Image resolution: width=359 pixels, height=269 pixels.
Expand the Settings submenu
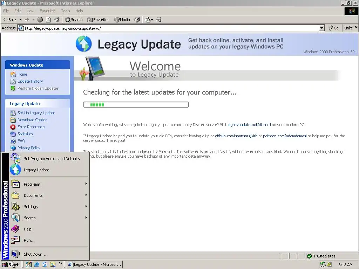coord(49,207)
